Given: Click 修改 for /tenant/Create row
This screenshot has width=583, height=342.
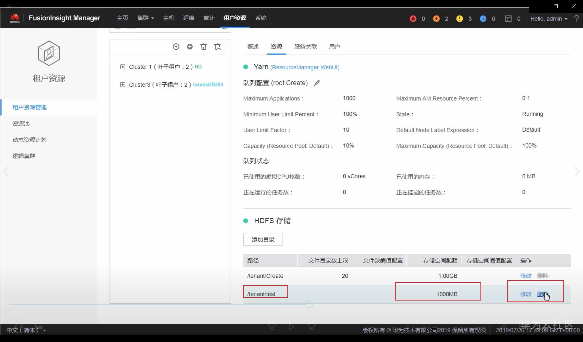Looking at the screenshot, I should [526, 276].
